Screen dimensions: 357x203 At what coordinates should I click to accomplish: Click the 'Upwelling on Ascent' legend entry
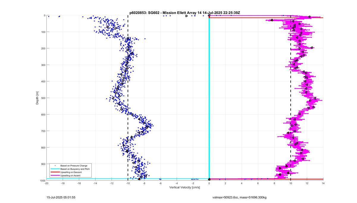click(x=70, y=176)
